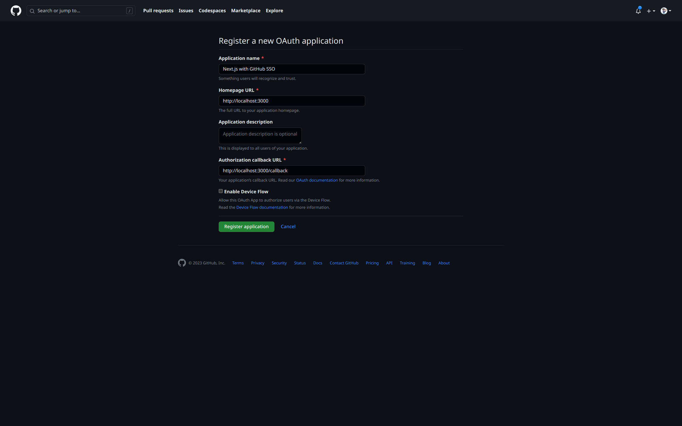Click the slash shortcut key icon

click(129, 11)
